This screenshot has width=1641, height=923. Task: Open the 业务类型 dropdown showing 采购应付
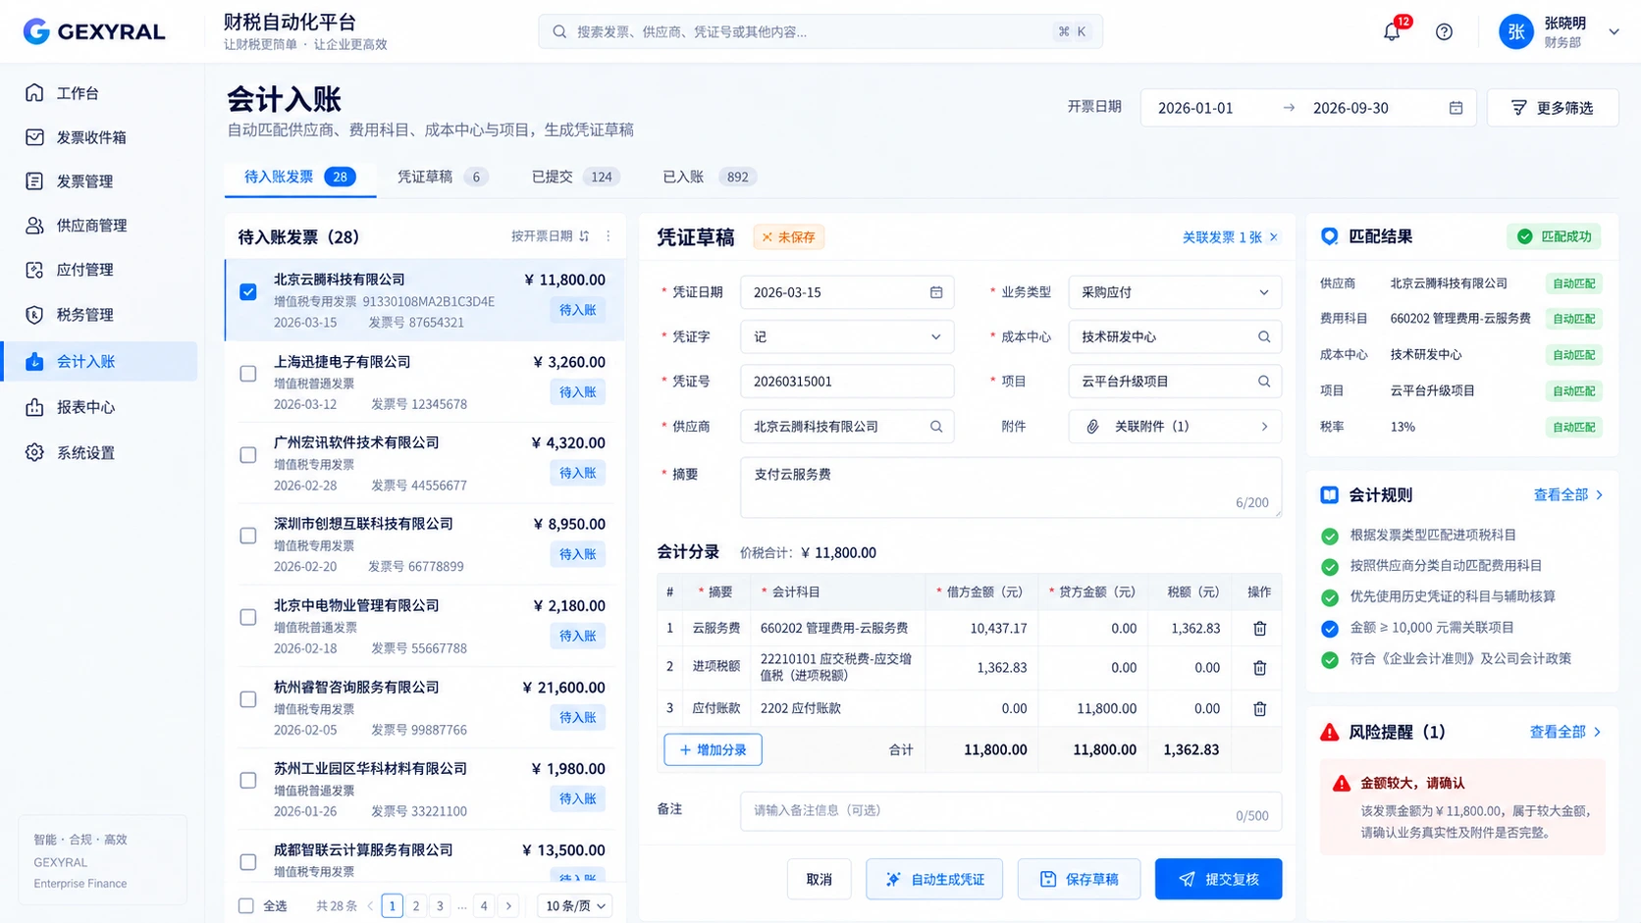1175,292
